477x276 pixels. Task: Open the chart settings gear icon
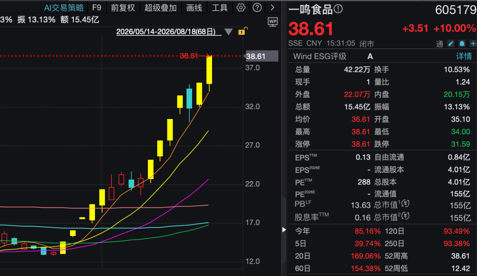tap(241, 7)
